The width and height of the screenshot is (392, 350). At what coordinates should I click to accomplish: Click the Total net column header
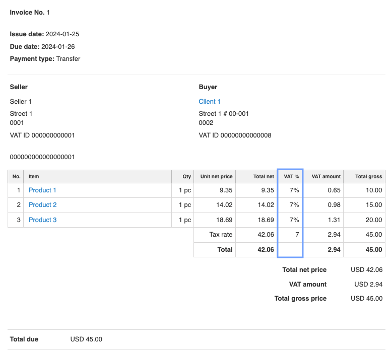(263, 177)
